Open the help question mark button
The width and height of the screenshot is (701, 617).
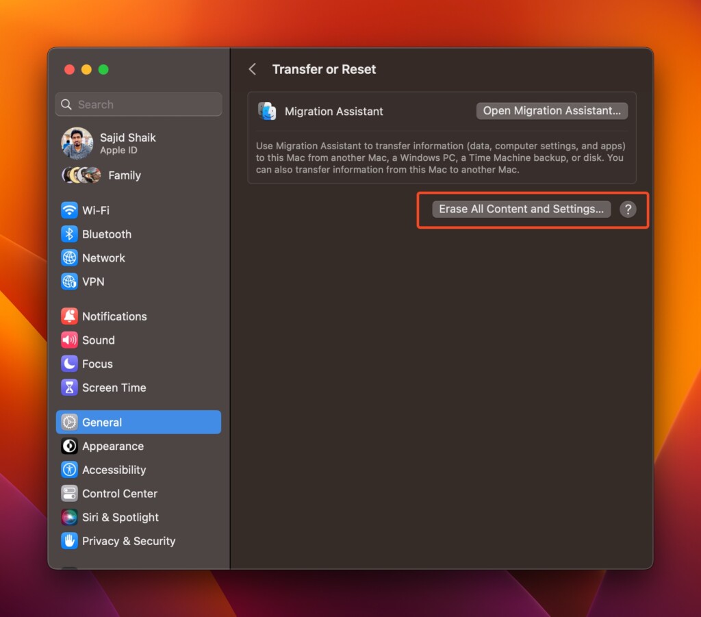[x=628, y=210]
